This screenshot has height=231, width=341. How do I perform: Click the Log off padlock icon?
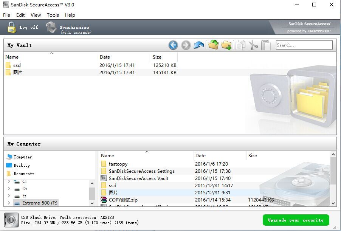pos(12,27)
